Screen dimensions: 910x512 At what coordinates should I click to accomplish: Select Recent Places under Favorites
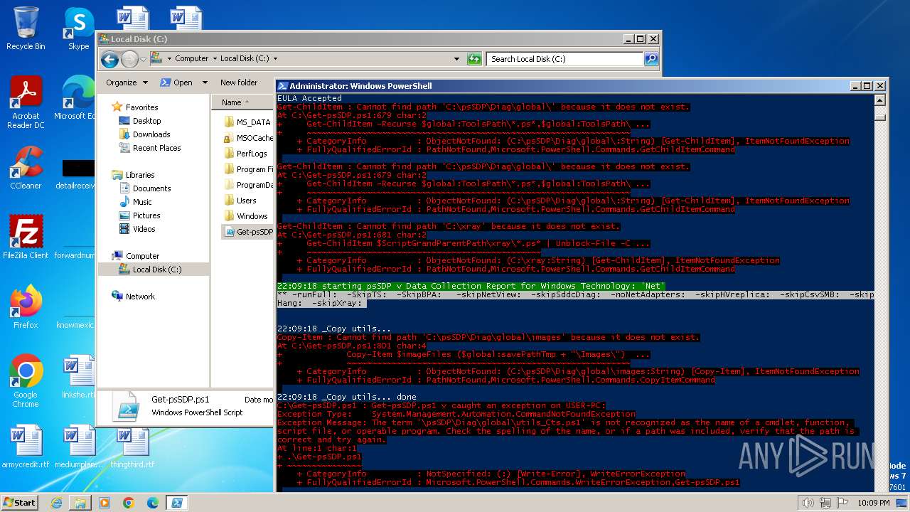tap(156, 148)
